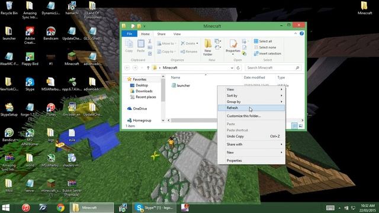This screenshot has width=379, height=213.
Task: Select Downloads in the navigation pane
Action: 142,91
